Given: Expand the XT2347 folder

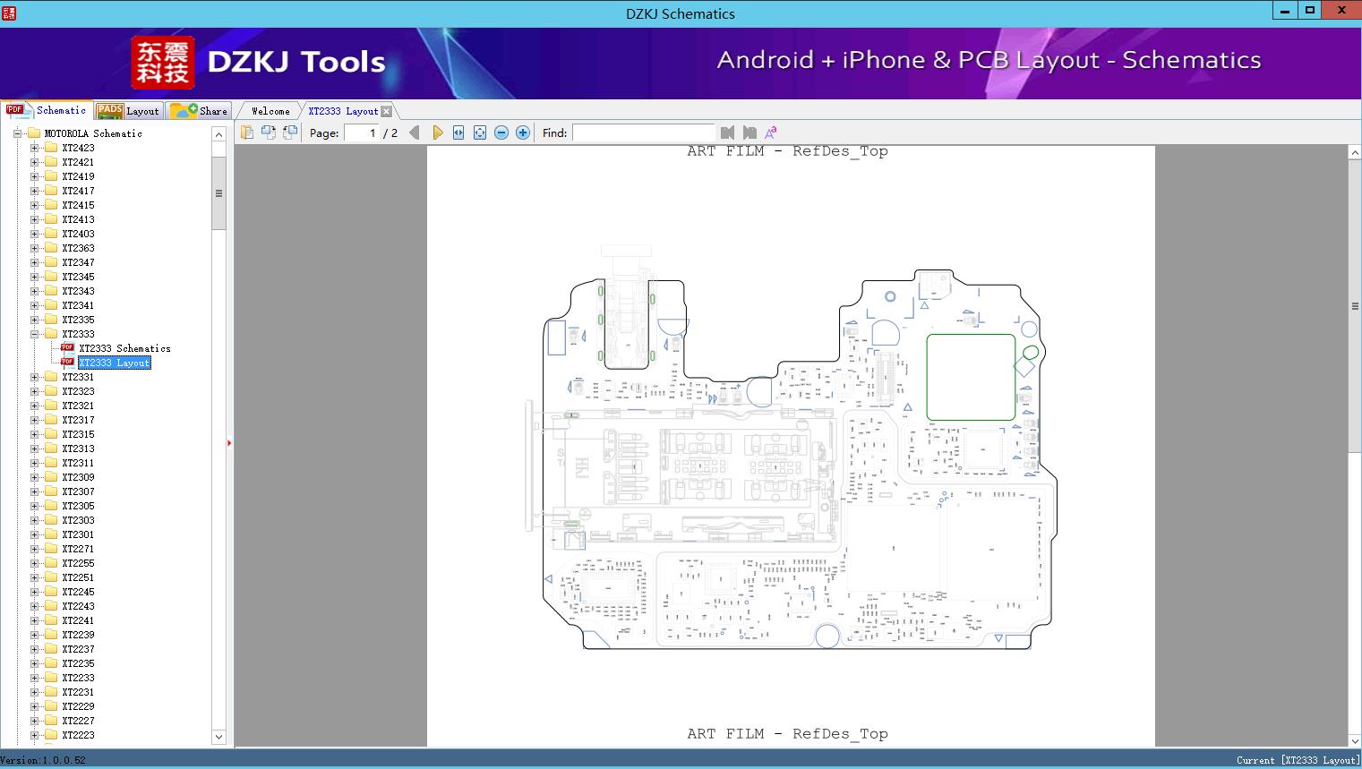Looking at the screenshot, I should [34, 262].
